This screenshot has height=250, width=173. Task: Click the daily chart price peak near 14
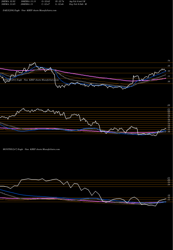point(35,62)
